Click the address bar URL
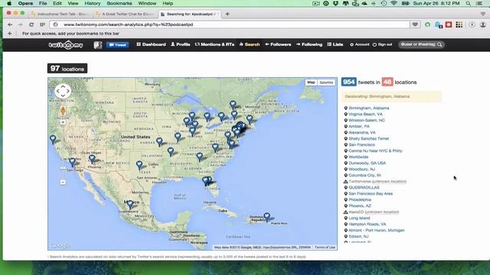 pyautogui.click(x=128, y=24)
